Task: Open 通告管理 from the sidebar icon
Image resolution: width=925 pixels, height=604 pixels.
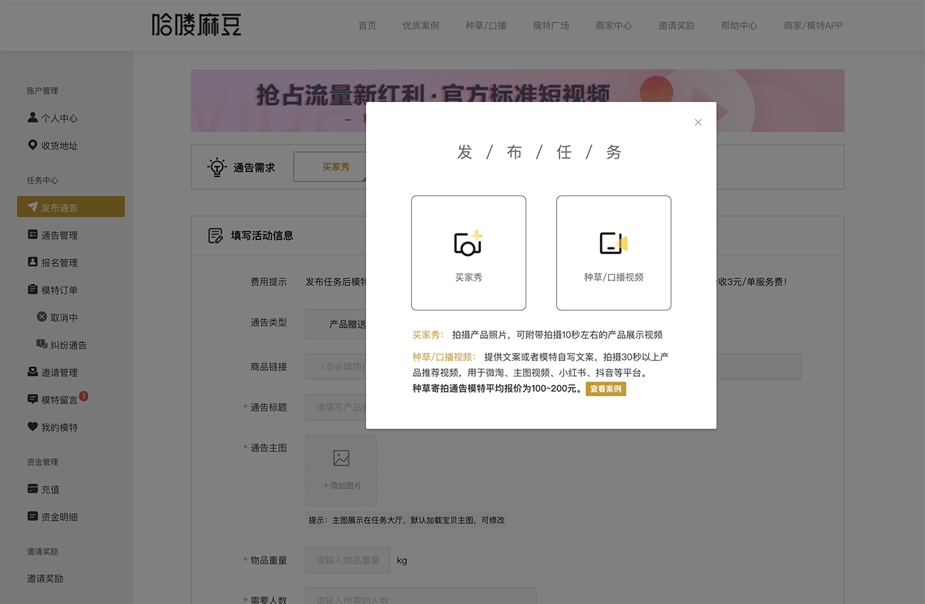Action: pyautogui.click(x=31, y=234)
